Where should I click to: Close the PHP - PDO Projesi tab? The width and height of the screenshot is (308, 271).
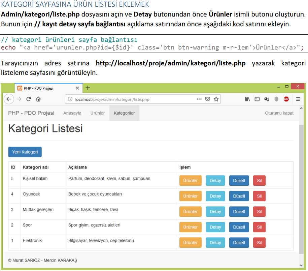pyautogui.click(x=77, y=88)
